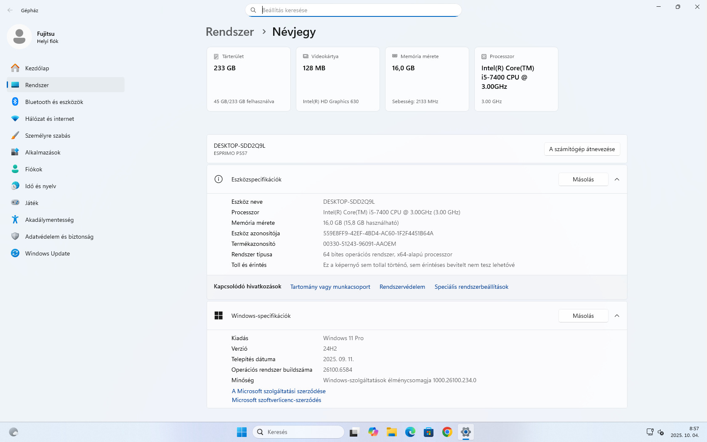Go to Hálózat és internet
Screen dimensions: 707x442
click(66, 119)
